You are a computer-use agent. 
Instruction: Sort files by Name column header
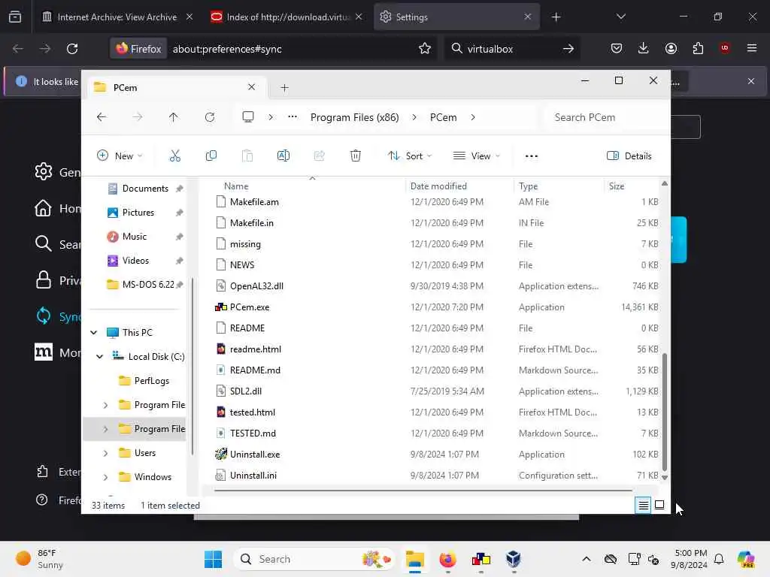(236, 186)
